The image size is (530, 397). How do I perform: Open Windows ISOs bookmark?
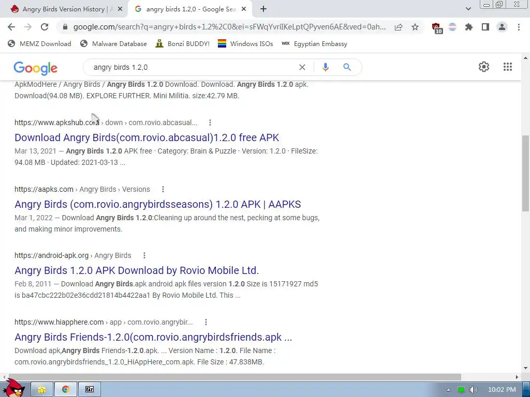click(245, 43)
